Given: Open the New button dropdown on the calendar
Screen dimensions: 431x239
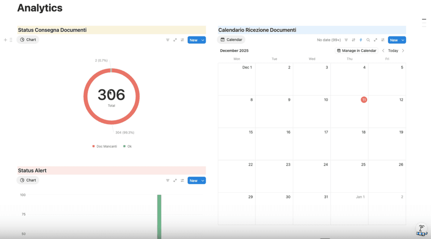Looking at the screenshot, I should point(403,40).
